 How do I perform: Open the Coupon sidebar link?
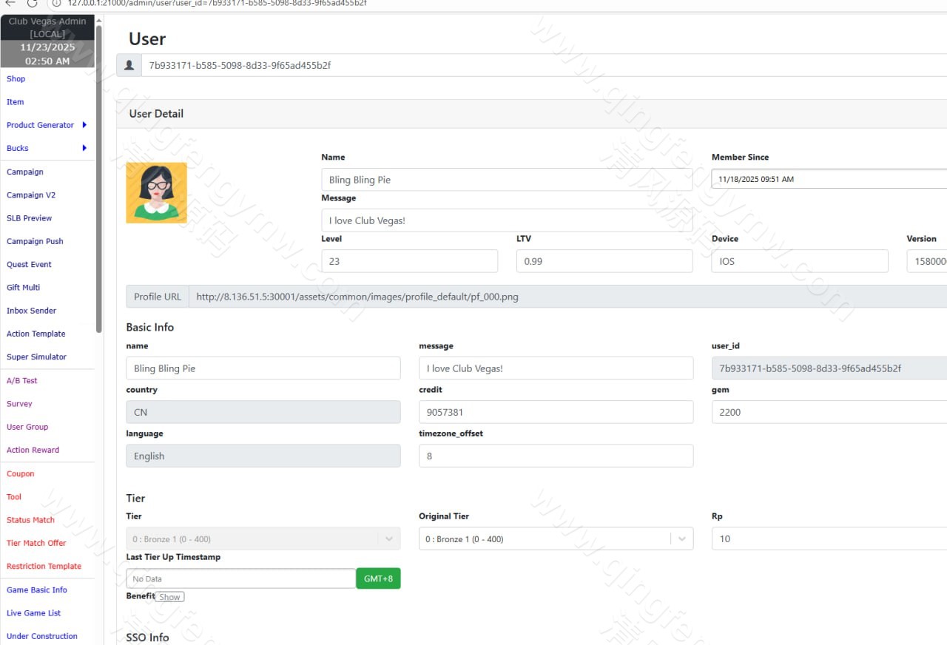[21, 474]
